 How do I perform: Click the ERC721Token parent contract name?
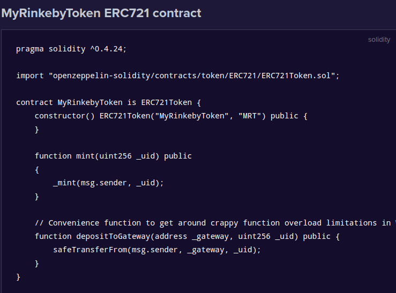tap(166, 102)
